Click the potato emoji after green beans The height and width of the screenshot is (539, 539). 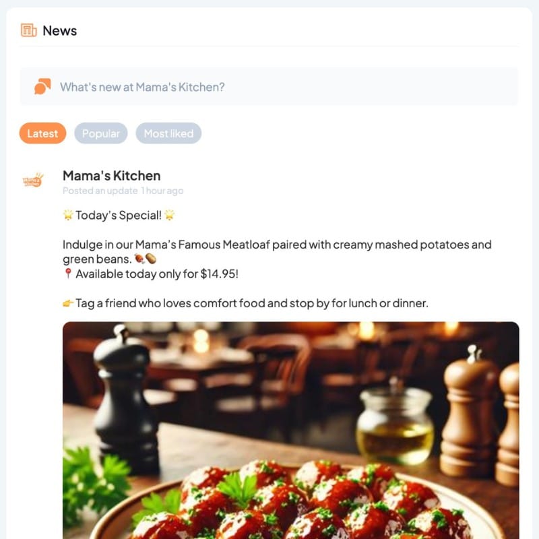pos(151,259)
